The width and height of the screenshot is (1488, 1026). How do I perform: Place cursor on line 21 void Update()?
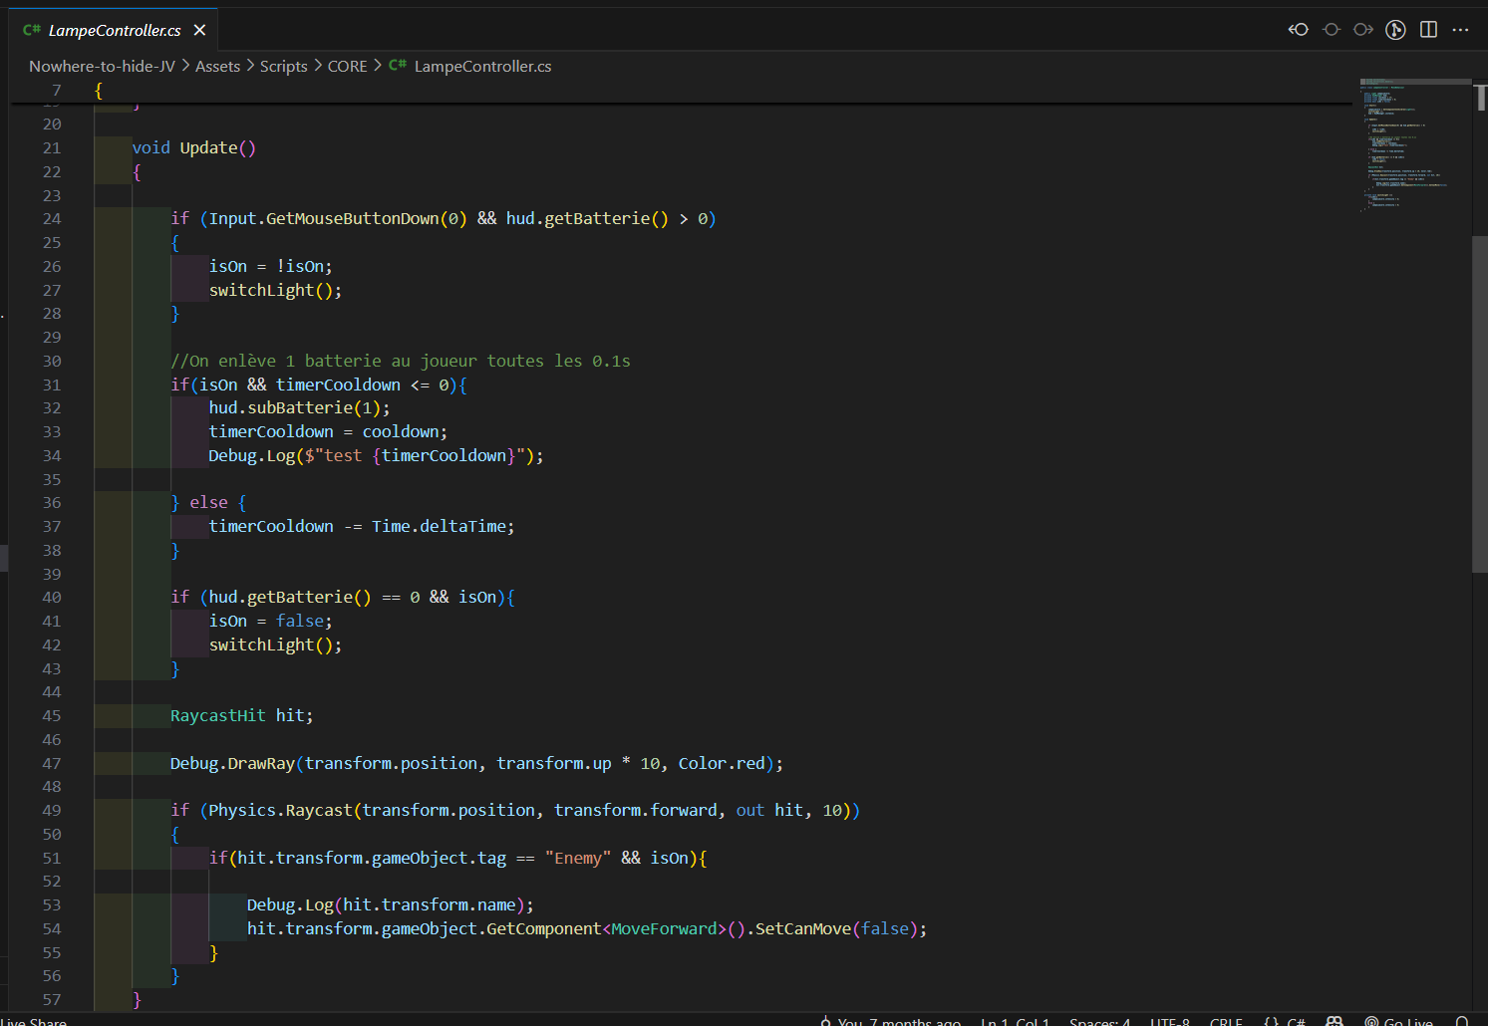point(194,147)
